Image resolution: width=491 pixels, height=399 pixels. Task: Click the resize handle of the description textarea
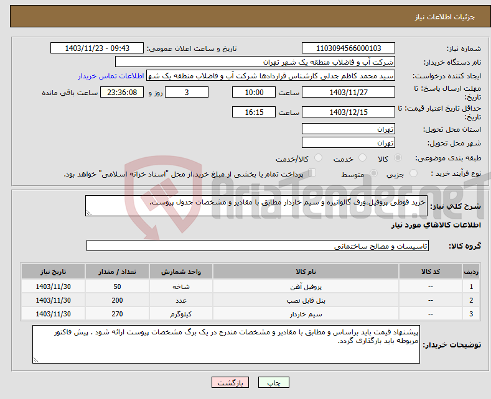point(89,213)
